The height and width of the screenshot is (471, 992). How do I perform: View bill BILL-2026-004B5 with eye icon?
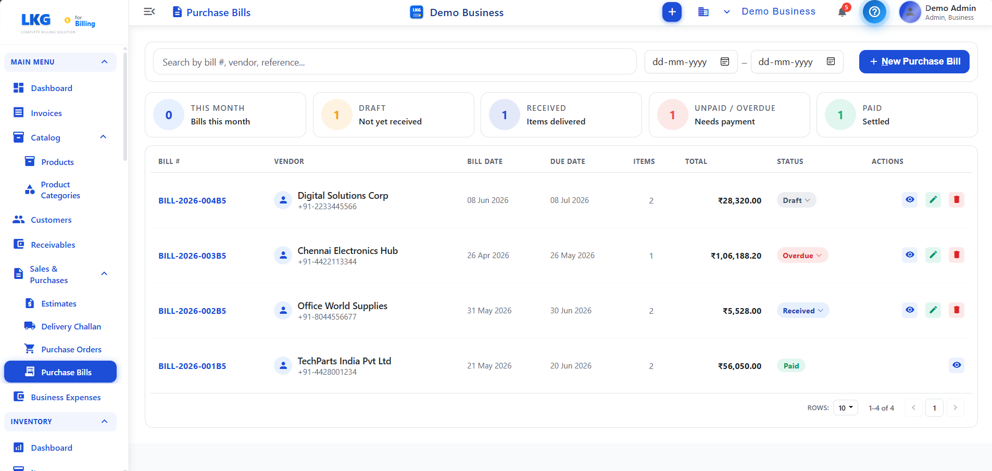point(910,200)
